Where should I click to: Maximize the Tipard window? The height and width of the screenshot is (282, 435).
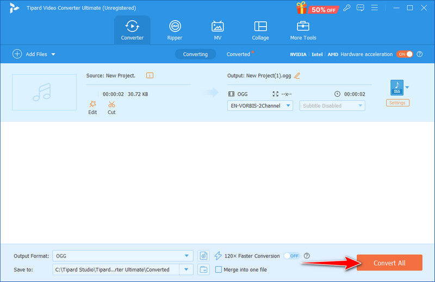pos(410,8)
